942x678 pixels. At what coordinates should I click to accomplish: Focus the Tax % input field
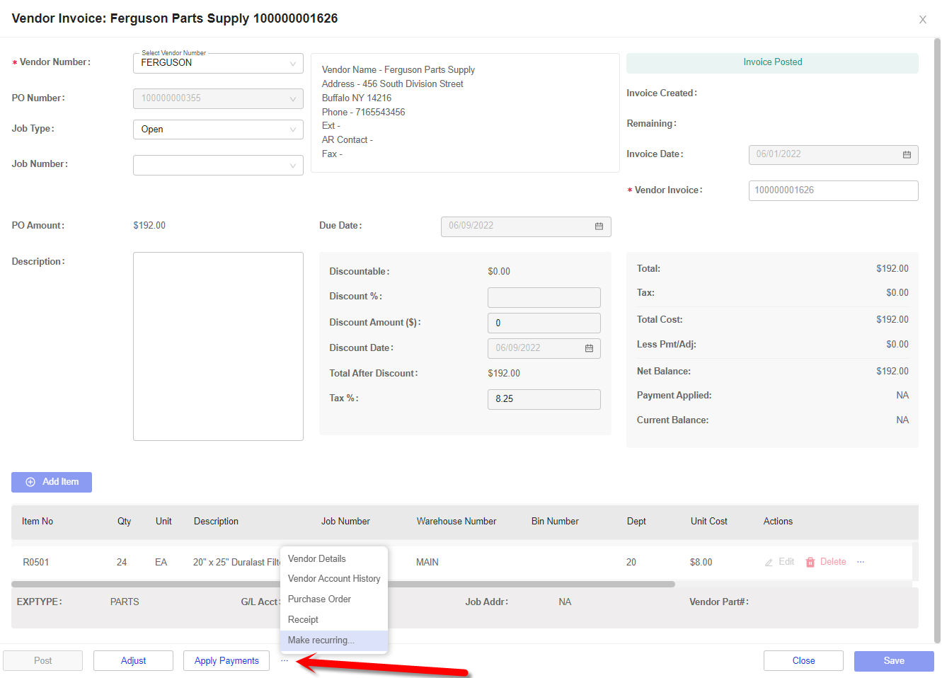point(544,399)
